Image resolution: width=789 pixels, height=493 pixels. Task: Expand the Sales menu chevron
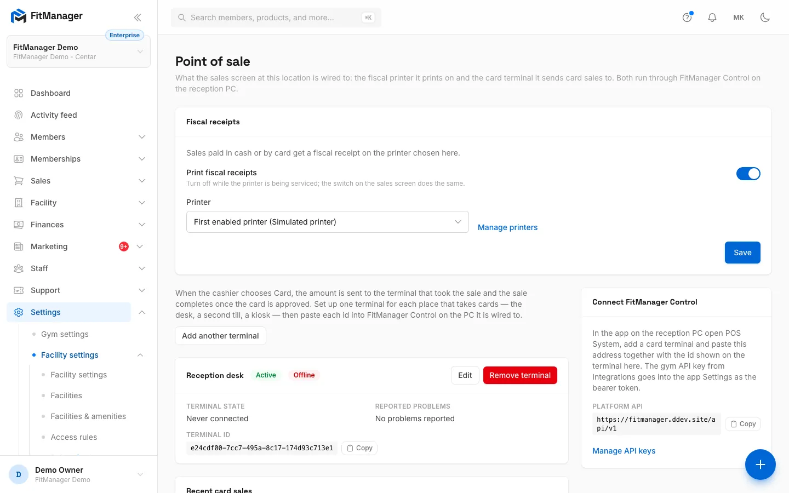[142, 181]
